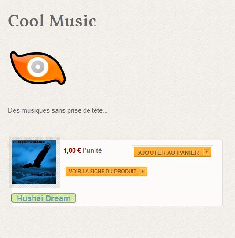Click the Cool Music heading
This screenshot has height=238, width=235.
52,21
